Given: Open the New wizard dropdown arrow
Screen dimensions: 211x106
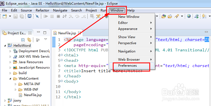Looking at the screenshot, I should [10, 16].
